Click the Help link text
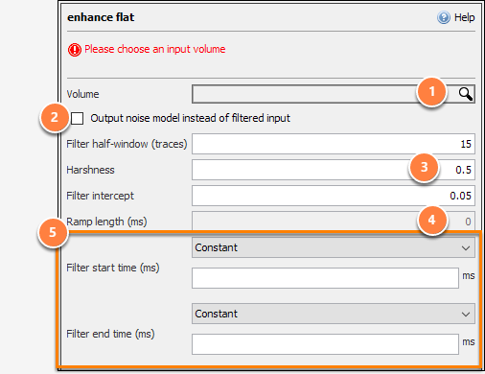Viewport: 485px width, 374px height. pos(465,17)
